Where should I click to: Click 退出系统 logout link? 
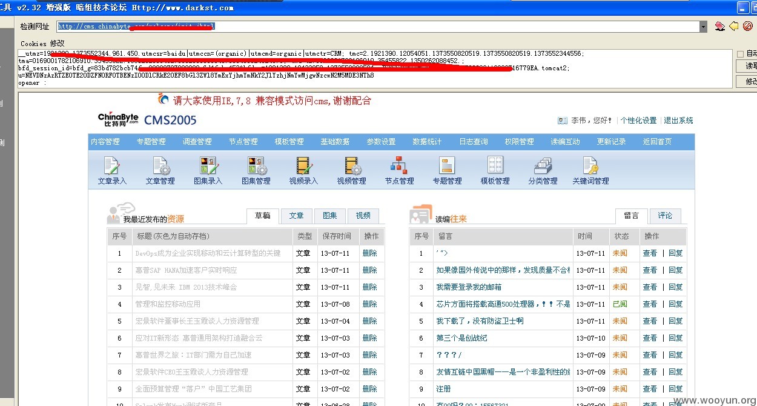[679, 121]
